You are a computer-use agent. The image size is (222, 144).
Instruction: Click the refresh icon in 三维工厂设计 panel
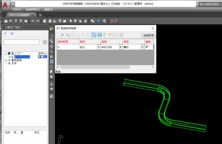pyautogui.click(x=5, y=34)
